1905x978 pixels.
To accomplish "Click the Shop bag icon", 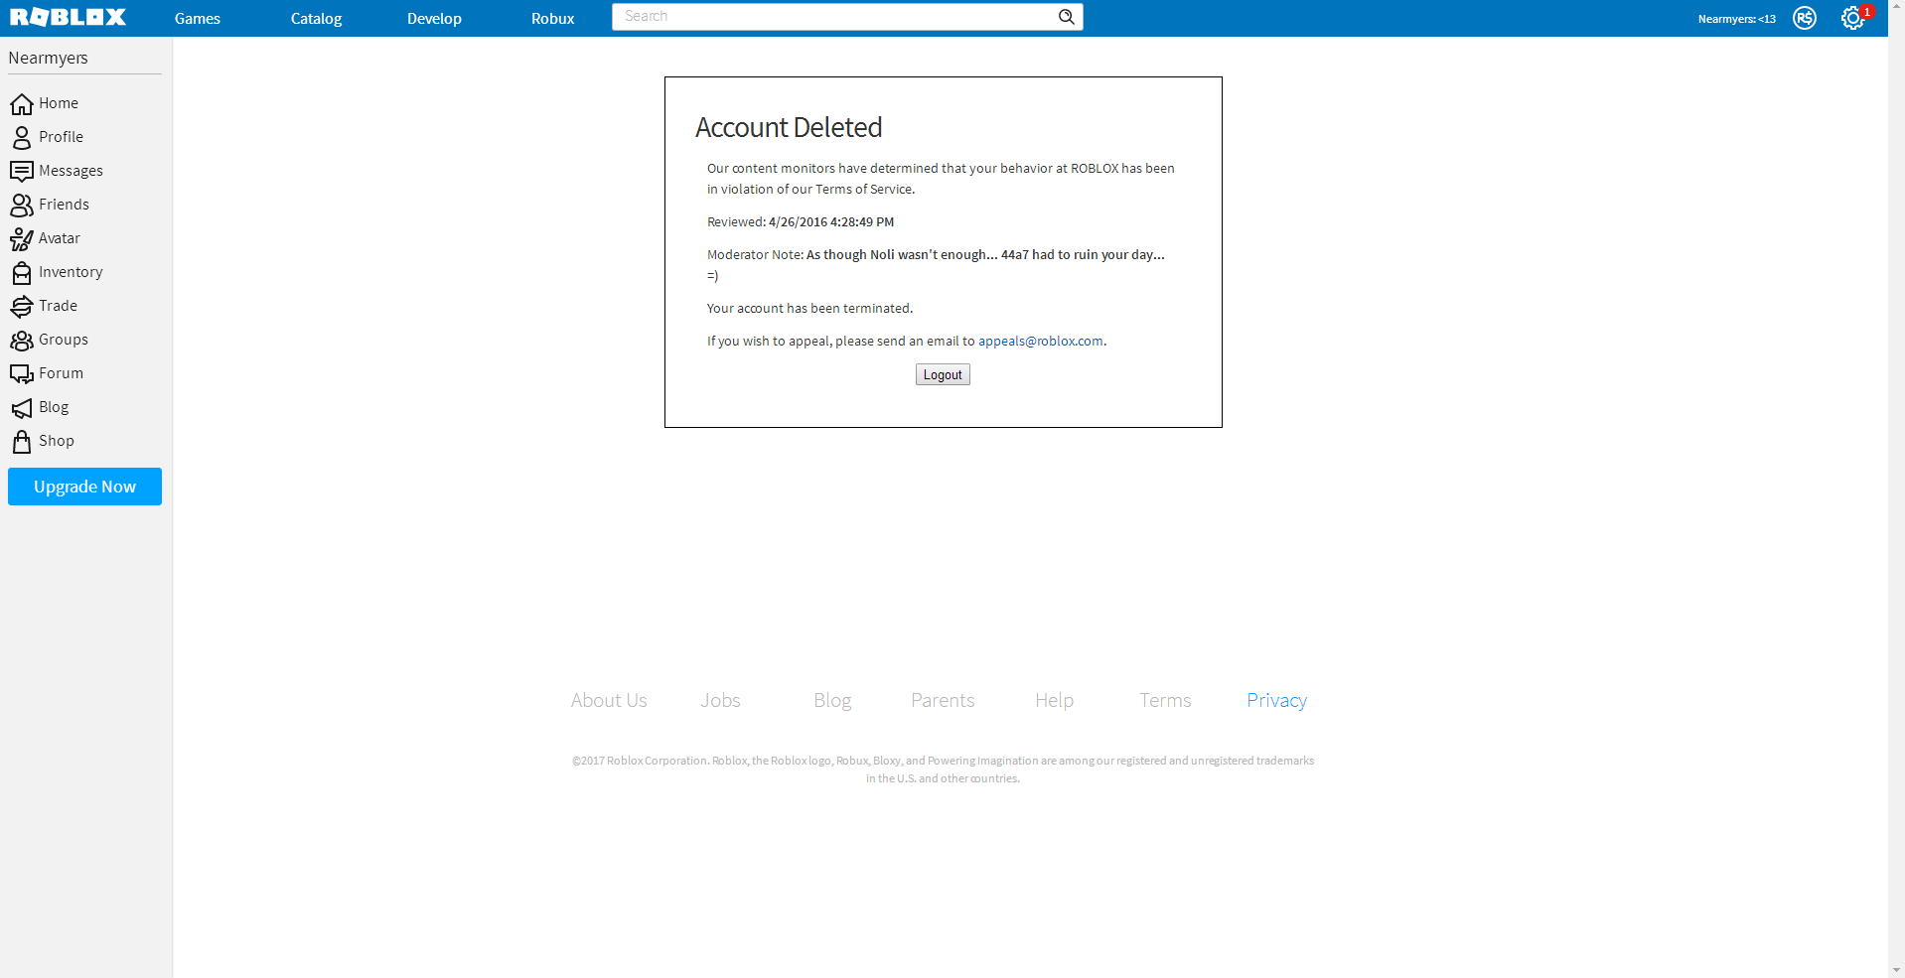I will click(x=21, y=442).
